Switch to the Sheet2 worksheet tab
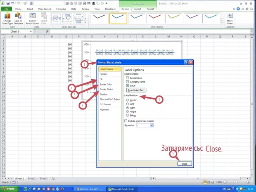Image resolution: width=256 pixels, height=192 pixels. coord(31,178)
